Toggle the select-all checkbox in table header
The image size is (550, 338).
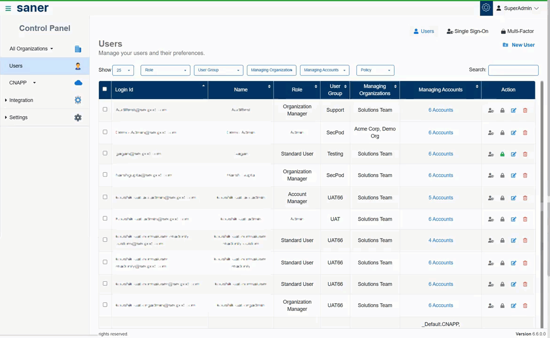[x=105, y=89]
